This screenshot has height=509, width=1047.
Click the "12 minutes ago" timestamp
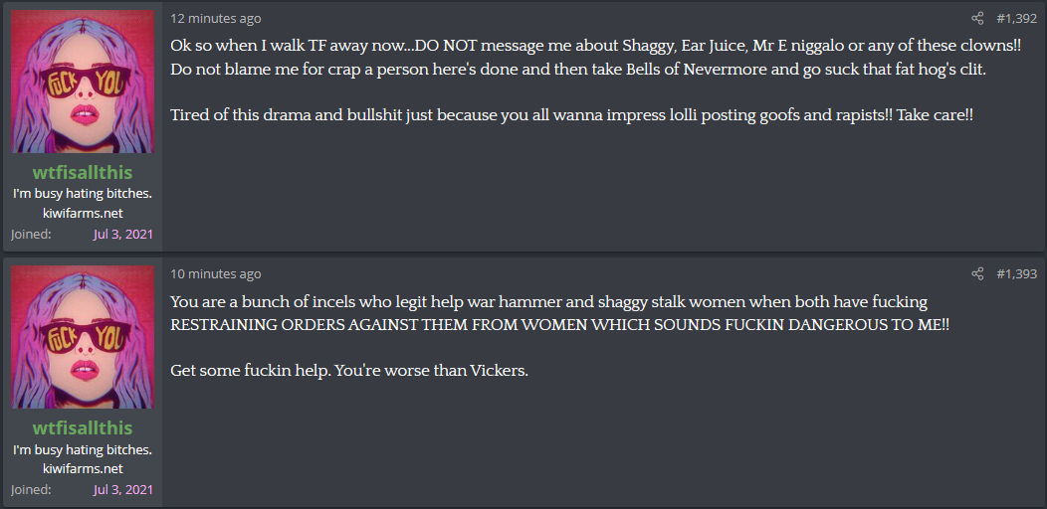(x=216, y=19)
